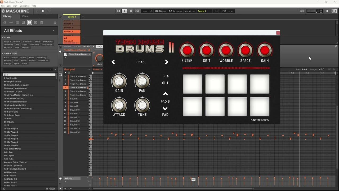The image size is (339, 191).
Task: Select the previous pad down arrow
Action: point(165,109)
